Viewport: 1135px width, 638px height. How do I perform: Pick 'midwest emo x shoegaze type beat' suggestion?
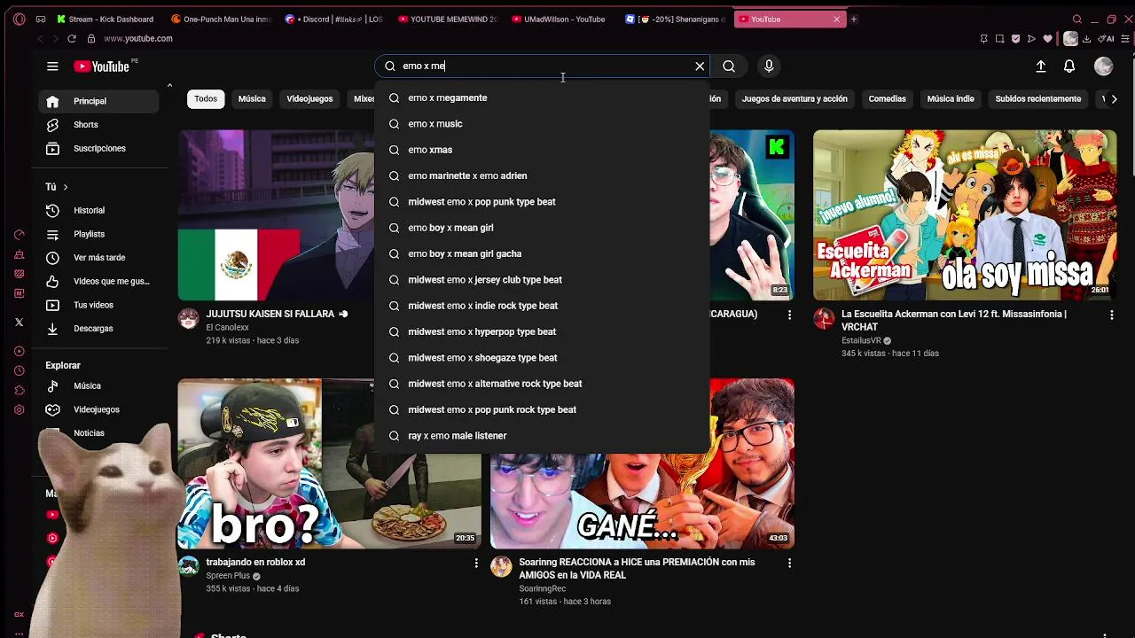pos(543,358)
